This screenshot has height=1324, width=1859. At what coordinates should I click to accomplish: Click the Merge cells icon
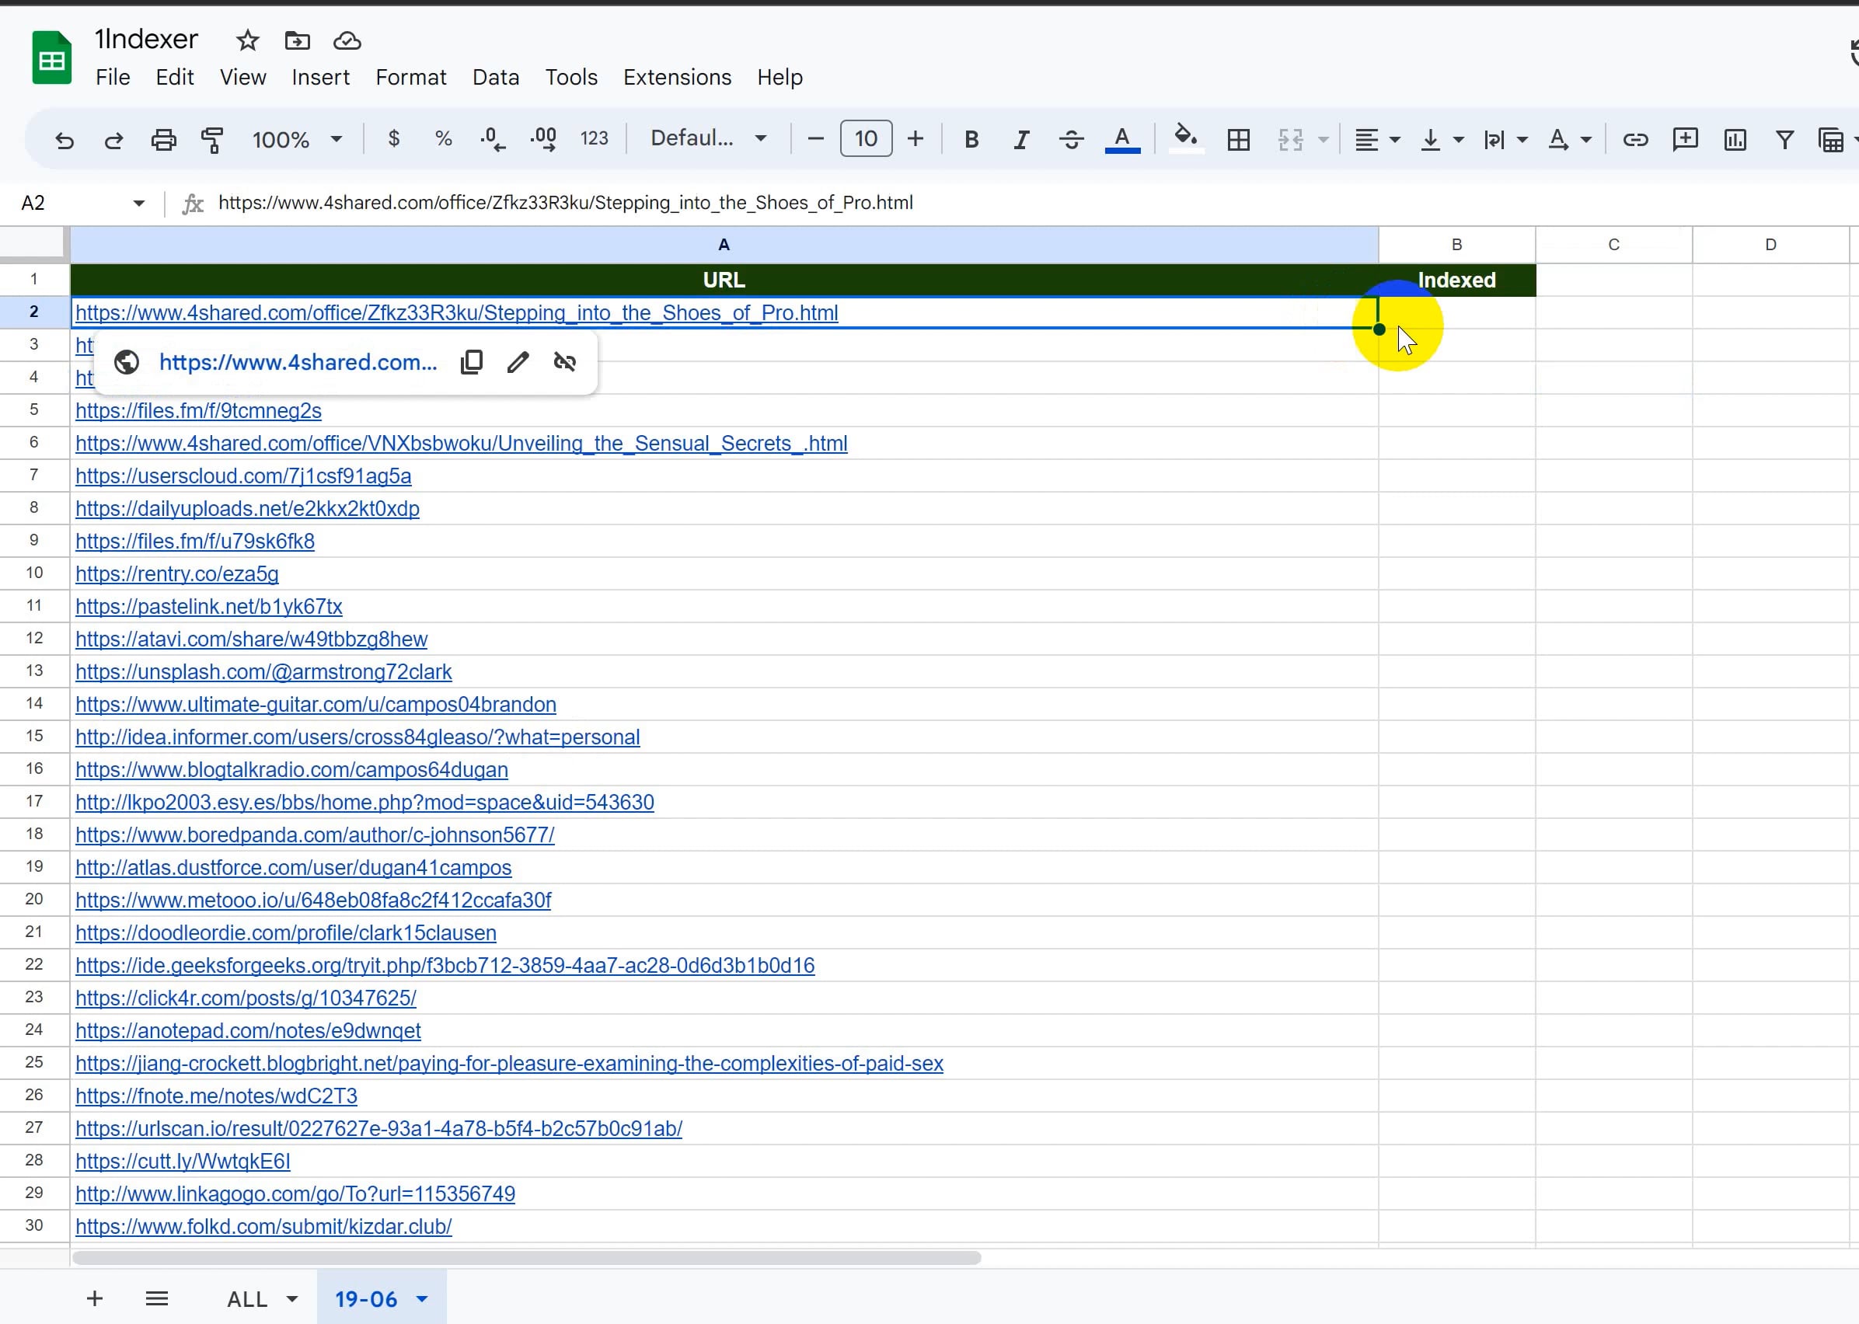(x=1291, y=140)
